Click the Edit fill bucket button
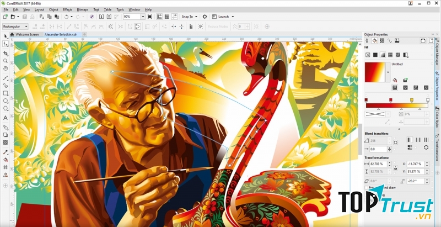The width and height of the screenshot is (441, 227). [395, 80]
